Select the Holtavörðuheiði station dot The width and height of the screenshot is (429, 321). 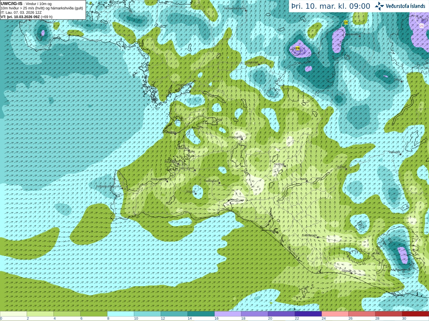coord(246,10)
